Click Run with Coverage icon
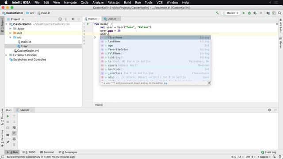283x159 pixels. 255,13
